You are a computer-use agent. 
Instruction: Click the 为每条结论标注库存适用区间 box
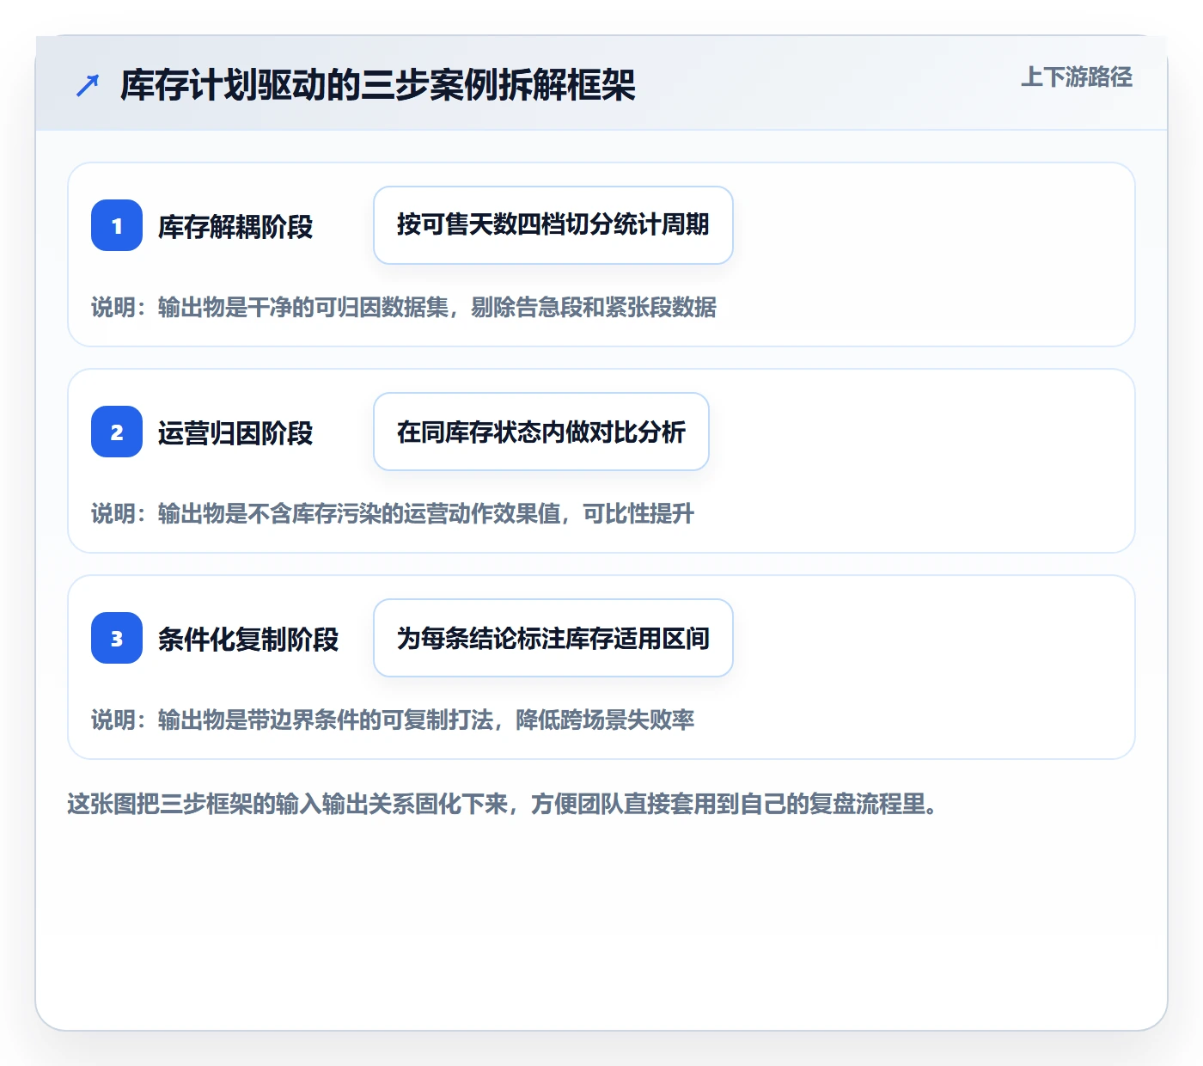pyautogui.click(x=553, y=638)
